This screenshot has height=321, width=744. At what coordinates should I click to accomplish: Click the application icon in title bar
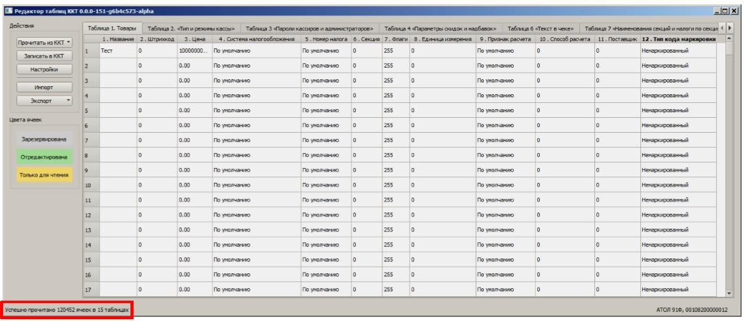pos(9,11)
